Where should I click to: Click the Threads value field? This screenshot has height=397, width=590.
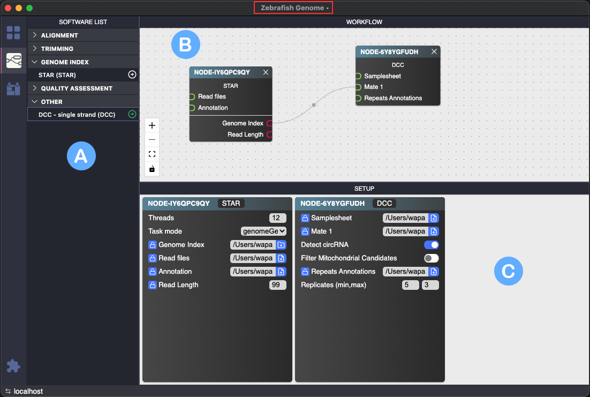click(x=277, y=218)
